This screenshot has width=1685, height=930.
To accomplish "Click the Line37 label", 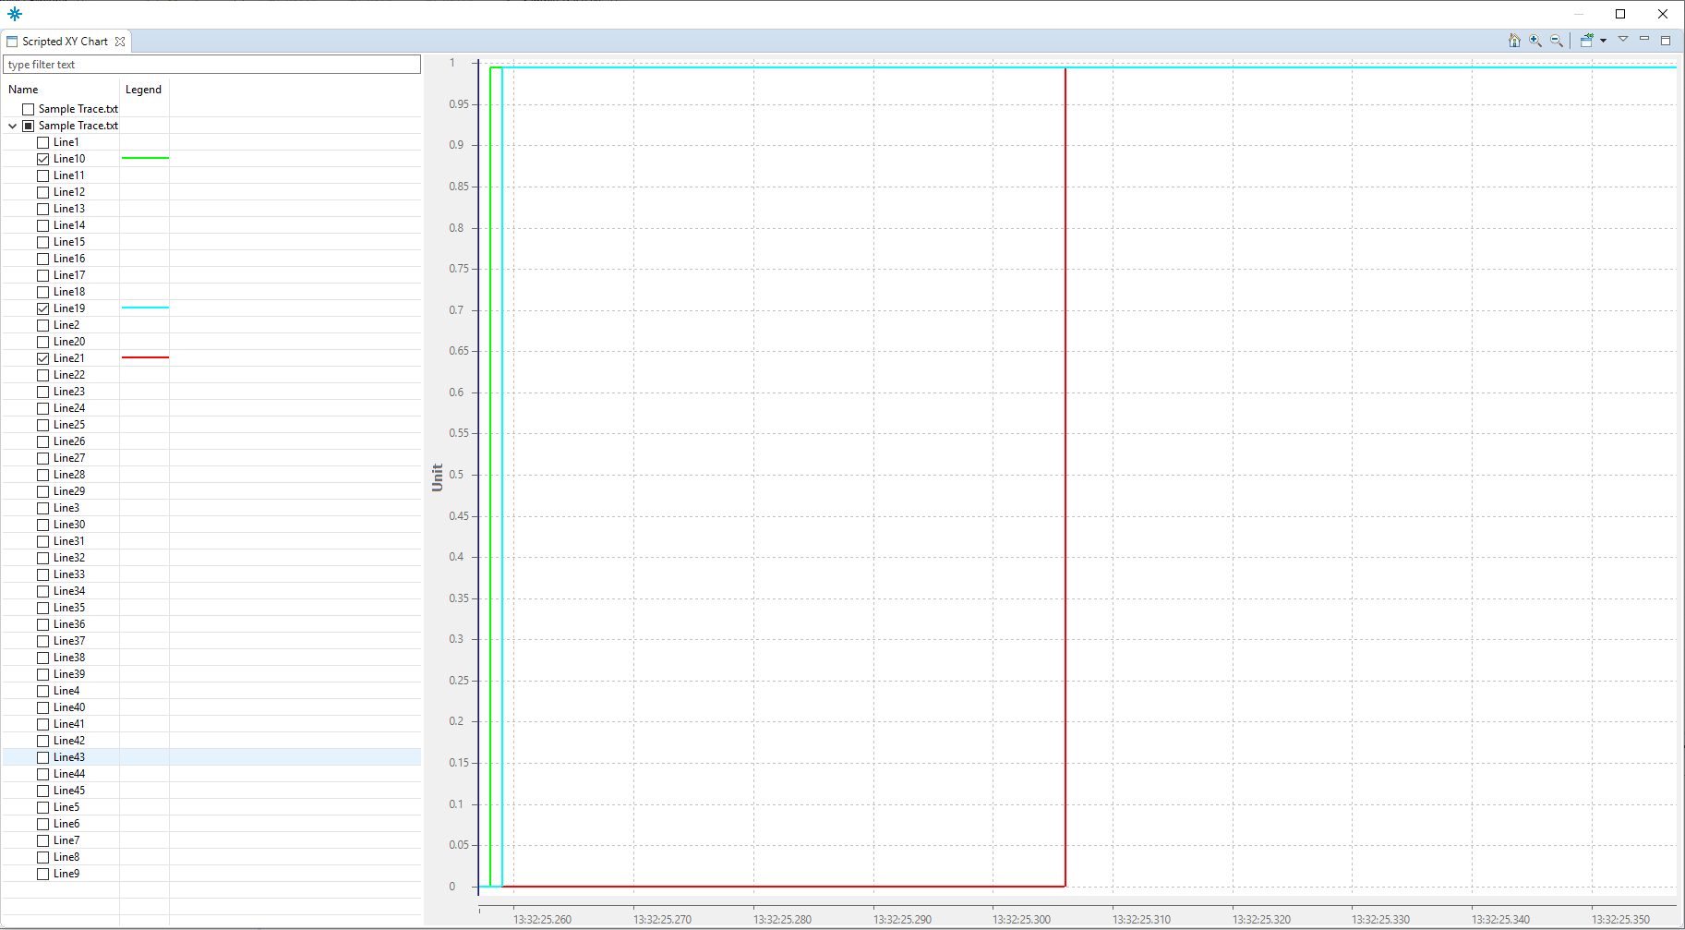I will tap(69, 641).
